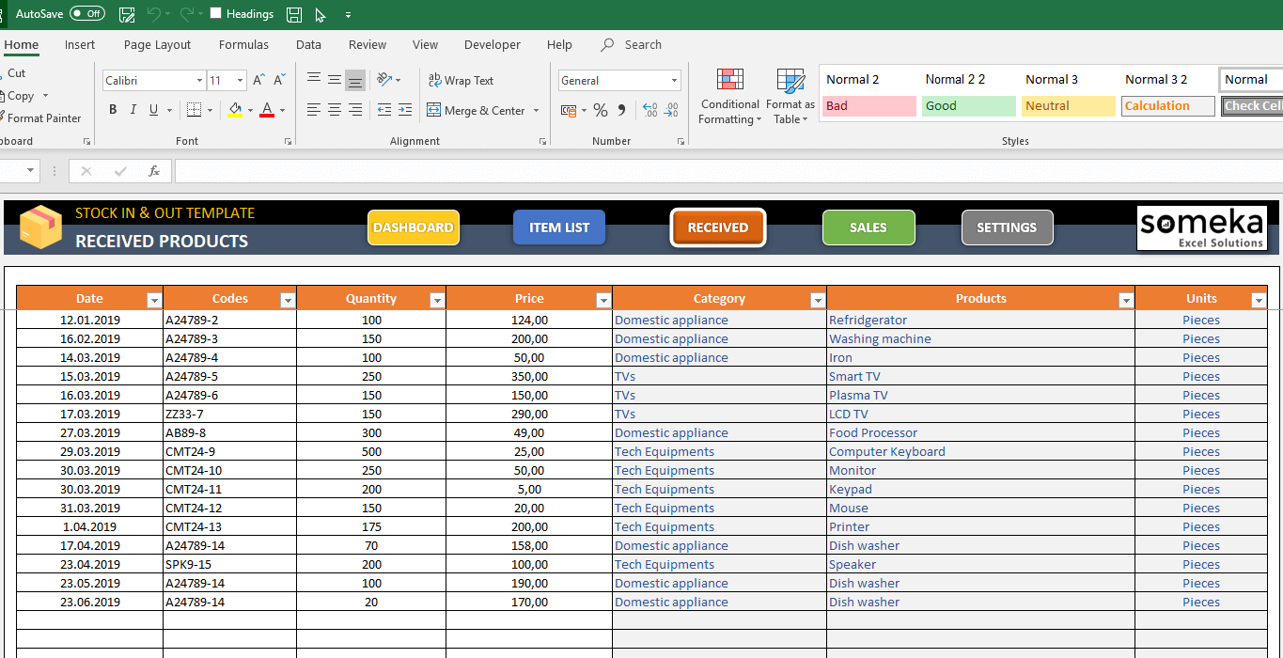
Task: Open the DASHBOARD page button
Action: pyautogui.click(x=413, y=227)
